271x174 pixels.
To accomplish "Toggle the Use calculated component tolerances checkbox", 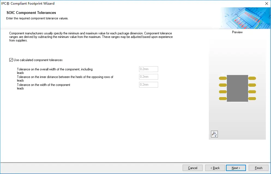I will [11, 60].
